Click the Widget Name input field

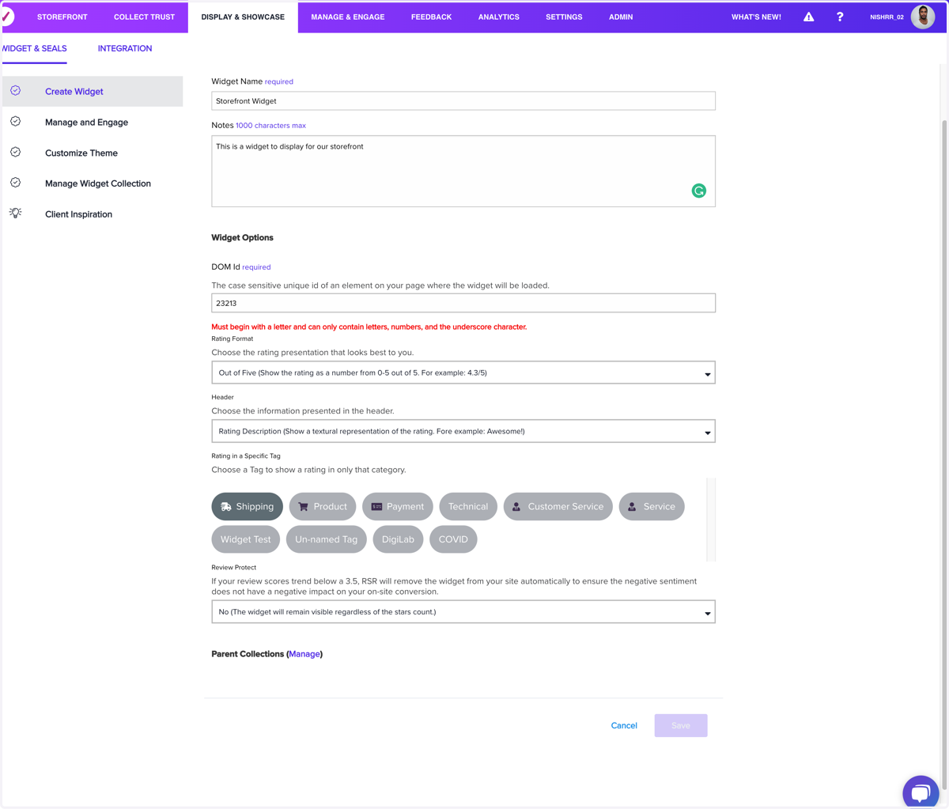tap(463, 100)
